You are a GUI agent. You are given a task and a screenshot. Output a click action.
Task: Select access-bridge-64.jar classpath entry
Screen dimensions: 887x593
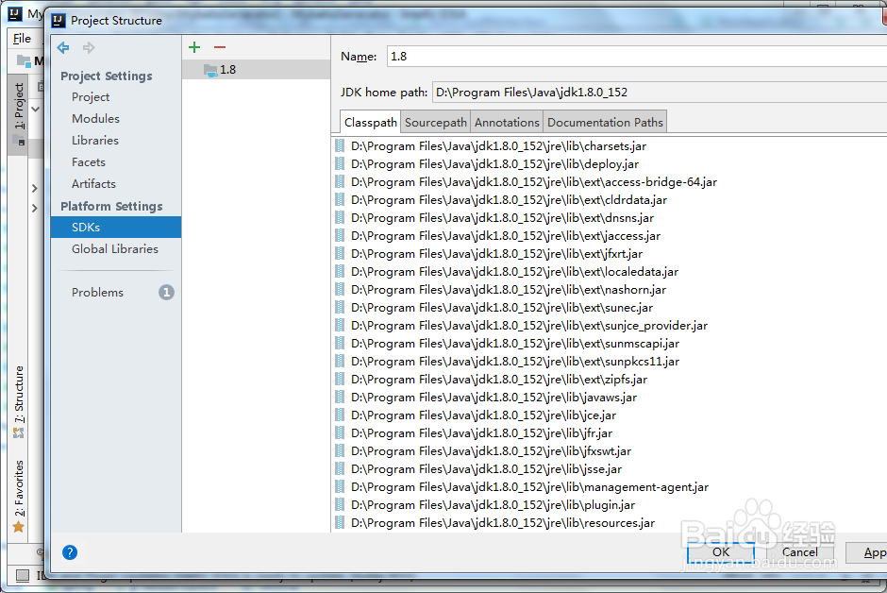534,182
